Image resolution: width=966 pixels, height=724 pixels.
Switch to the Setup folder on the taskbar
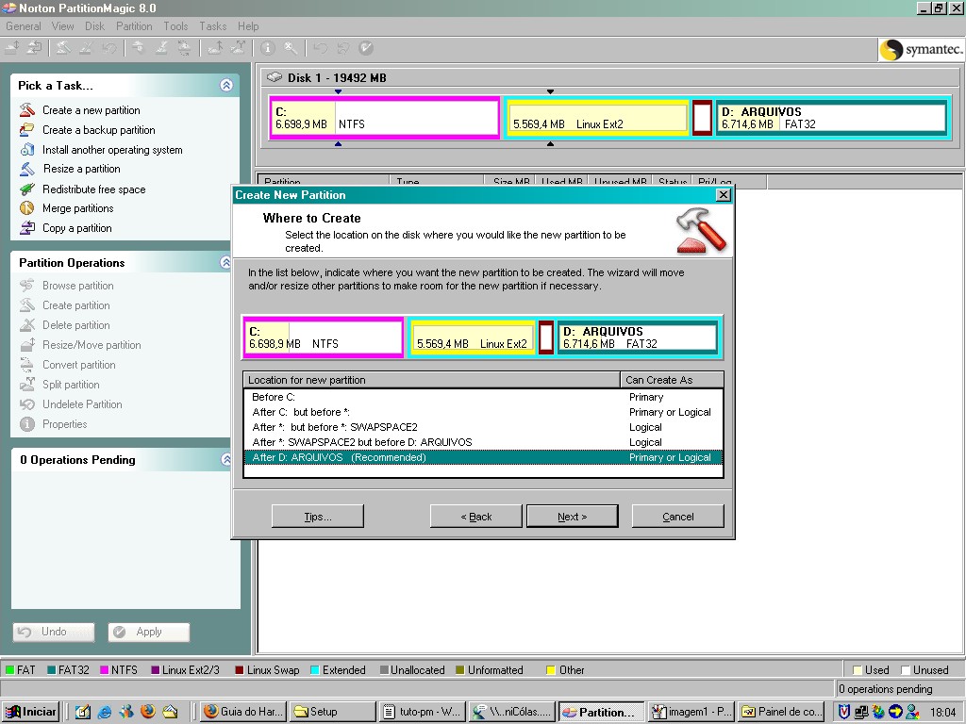pyautogui.click(x=333, y=712)
